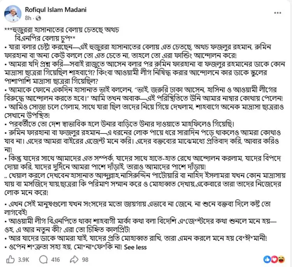
Task: Click the paragraph beginning কিন্তু যাদের সাথে
Action: 143,162
